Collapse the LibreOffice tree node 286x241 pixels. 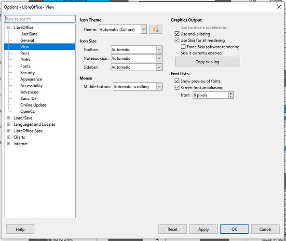9,27
